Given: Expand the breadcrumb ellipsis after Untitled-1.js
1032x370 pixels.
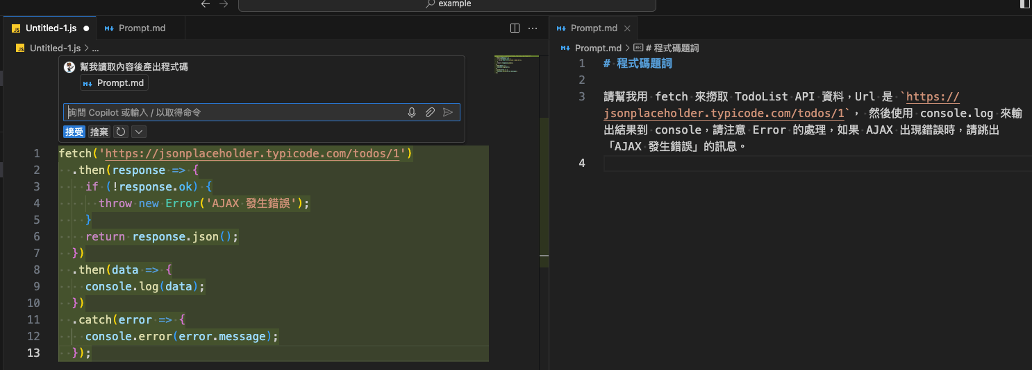Looking at the screenshot, I should coord(96,49).
